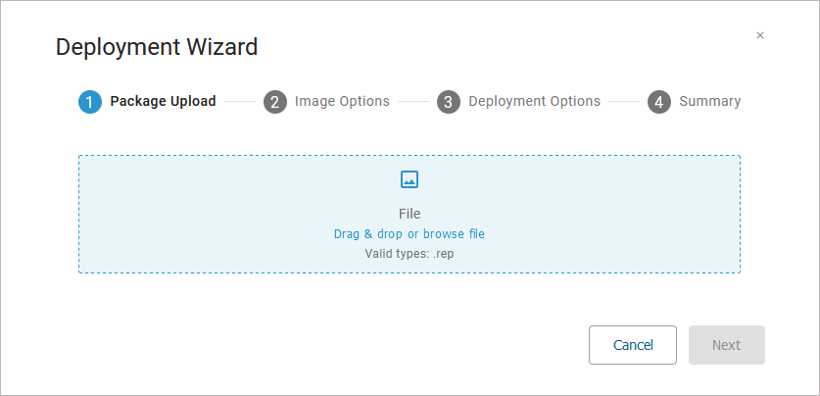Screen dimensions: 820x396
Task: Click the Drag & drop or browse file link
Action: 410,234
